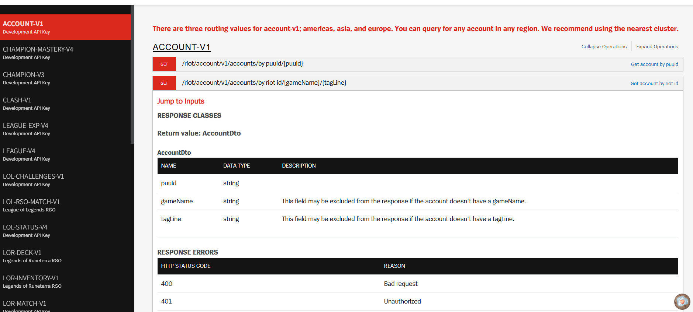Click 'Get account by puuid' link
693x312 pixels.
(x=654, y=64)
